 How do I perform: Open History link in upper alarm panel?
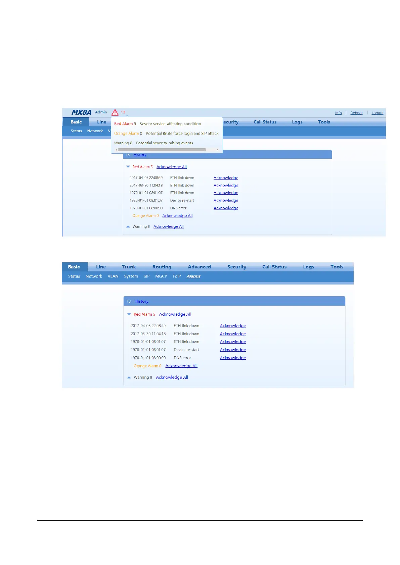tap(140, 155)
